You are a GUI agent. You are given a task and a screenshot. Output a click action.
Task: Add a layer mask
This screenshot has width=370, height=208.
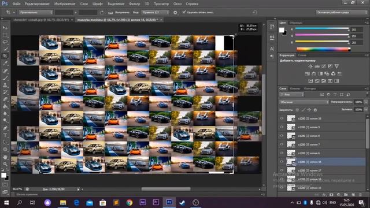click(331, 195)
